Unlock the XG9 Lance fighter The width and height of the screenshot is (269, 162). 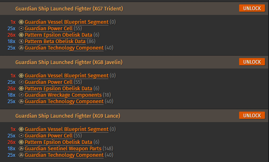252,115
